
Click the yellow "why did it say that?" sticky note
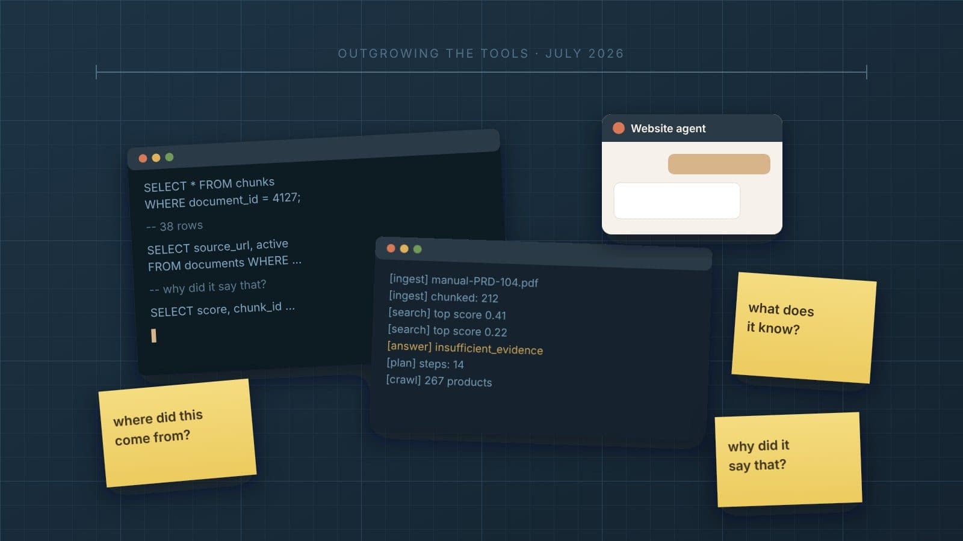(x=788, y=460)
